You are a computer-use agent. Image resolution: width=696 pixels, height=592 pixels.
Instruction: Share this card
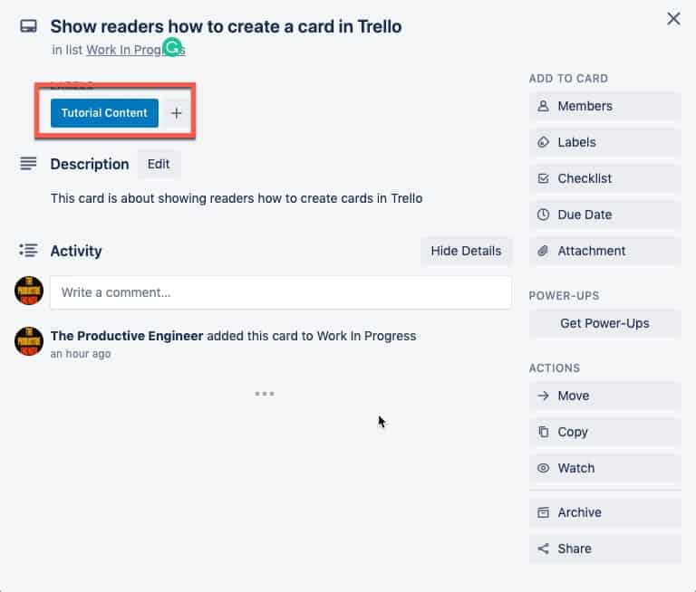coord(605,549)
